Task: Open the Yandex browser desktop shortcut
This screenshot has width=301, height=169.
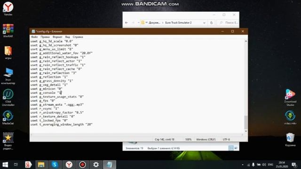Action: pyautogui.click(x=8, y=8)
